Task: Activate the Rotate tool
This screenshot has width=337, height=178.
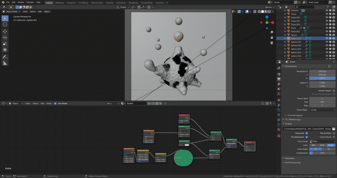Action: [x=5, y=37]
